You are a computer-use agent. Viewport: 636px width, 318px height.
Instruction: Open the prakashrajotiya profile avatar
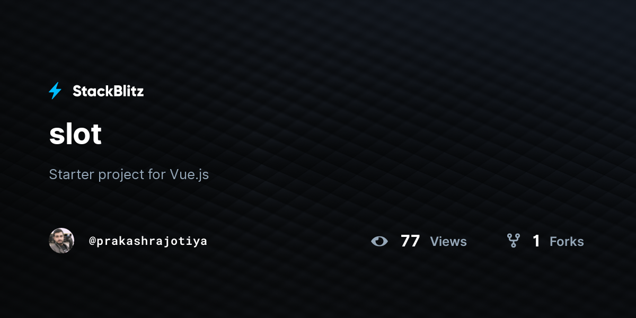pos(61,241)
